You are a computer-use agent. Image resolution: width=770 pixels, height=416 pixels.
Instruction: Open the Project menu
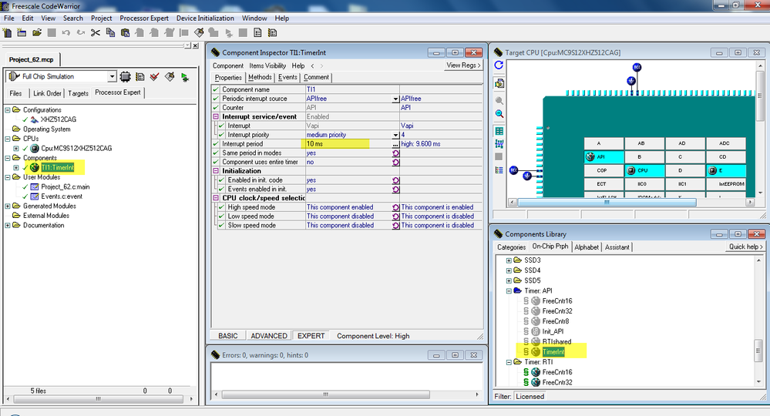click(101, 18)
